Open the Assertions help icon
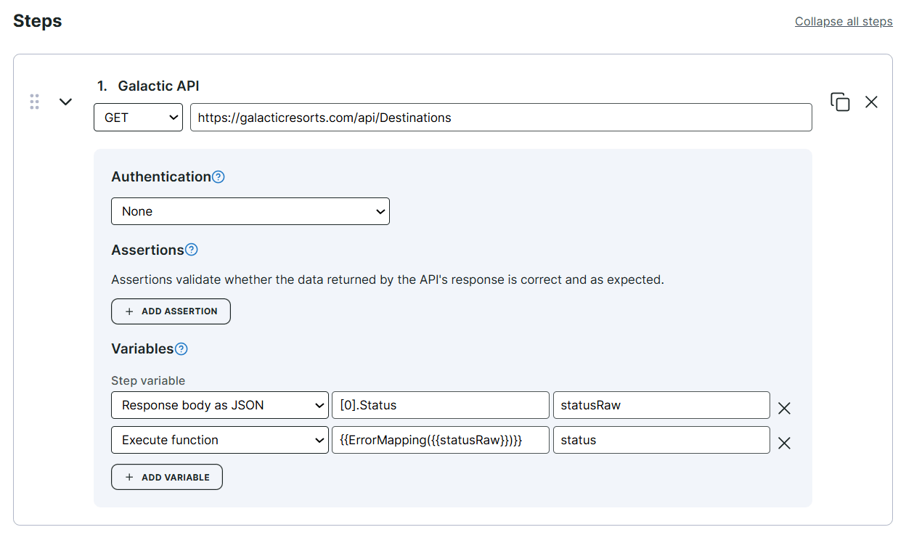 (x=192, y=250)
